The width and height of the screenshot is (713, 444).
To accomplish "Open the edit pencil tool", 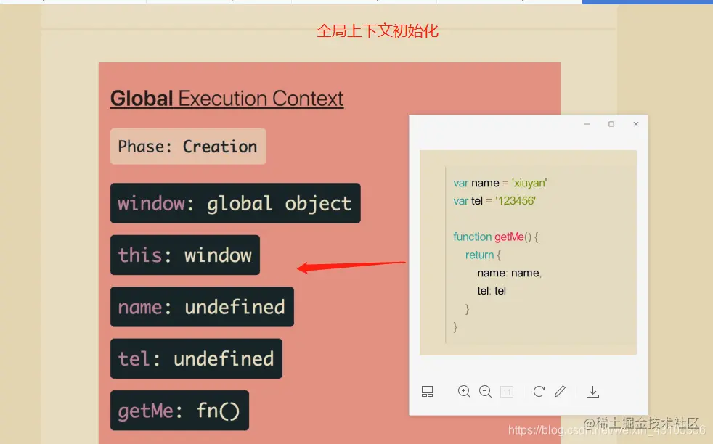I will coord(561,391).
